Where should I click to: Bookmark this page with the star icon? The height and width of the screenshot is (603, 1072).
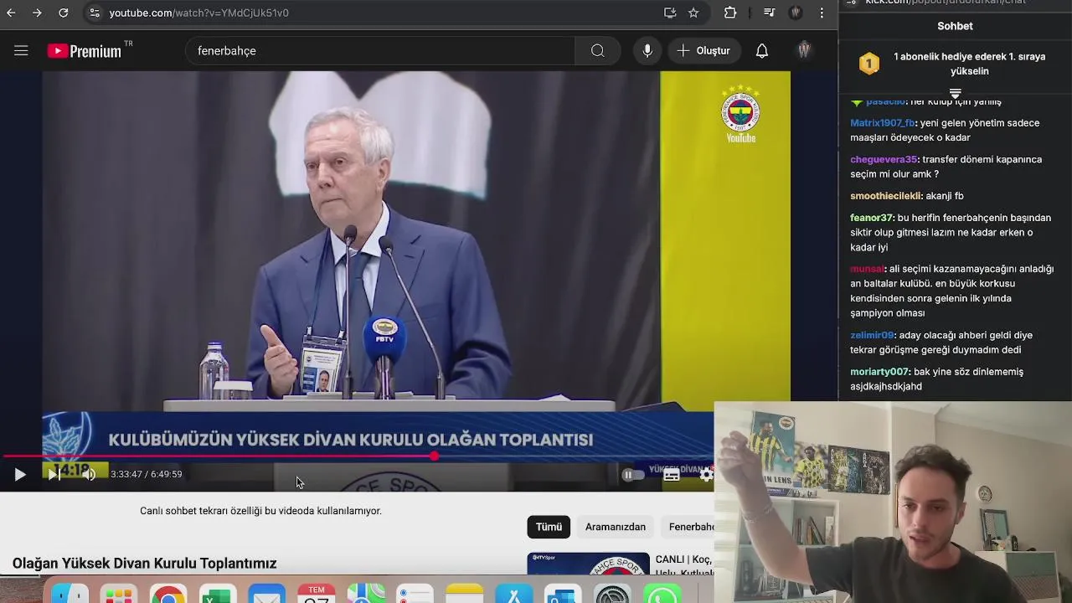click(693, 13)
